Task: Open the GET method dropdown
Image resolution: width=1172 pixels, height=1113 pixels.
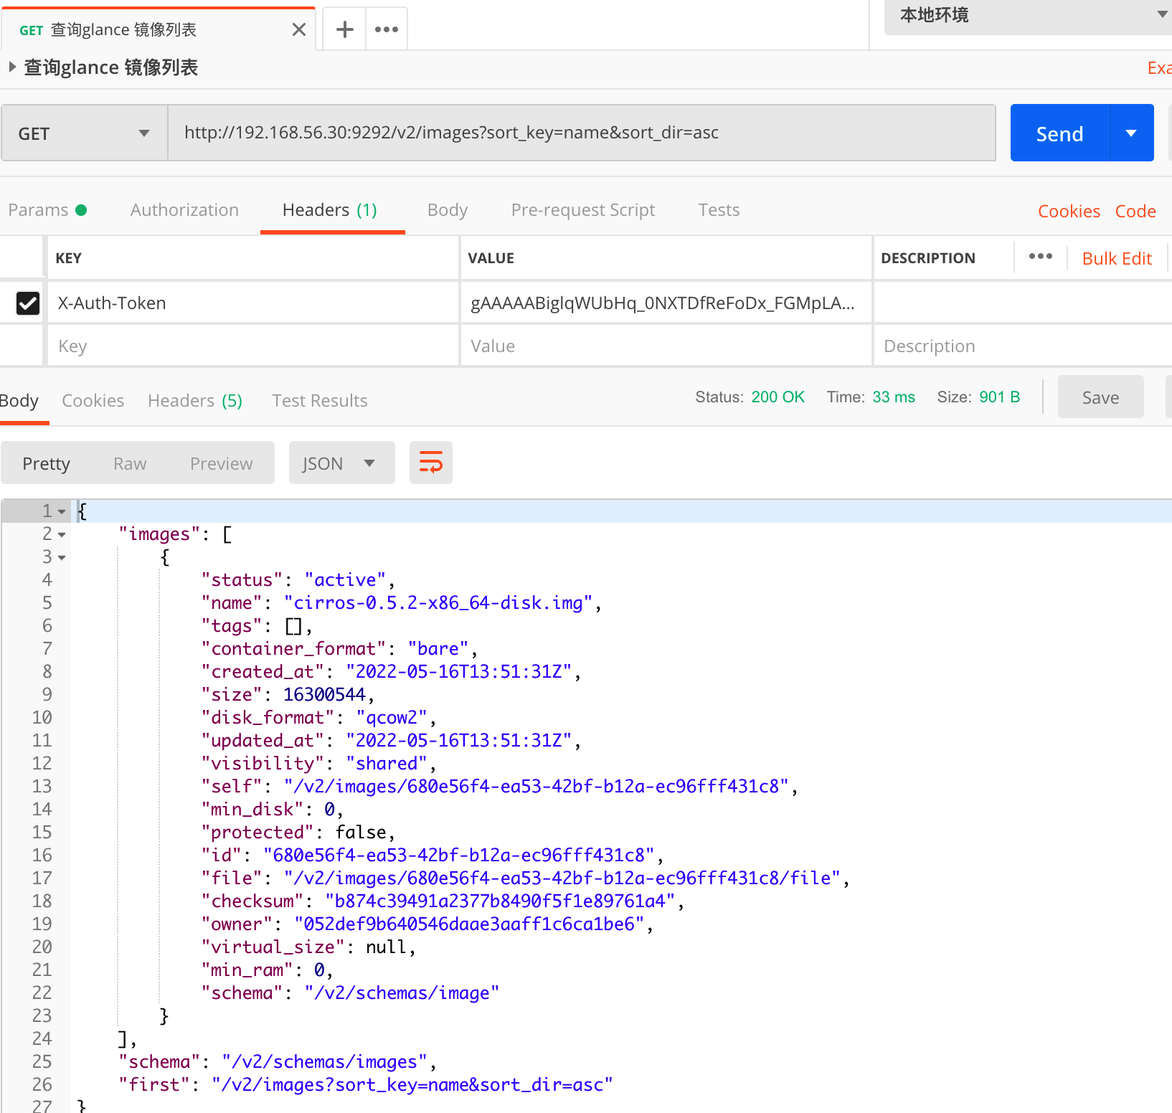Action: pyautogui.click(x=85, y=133)
